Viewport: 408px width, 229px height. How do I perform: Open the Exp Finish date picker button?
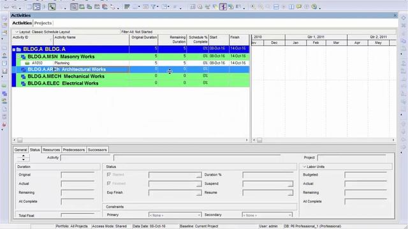pos(199,193)
